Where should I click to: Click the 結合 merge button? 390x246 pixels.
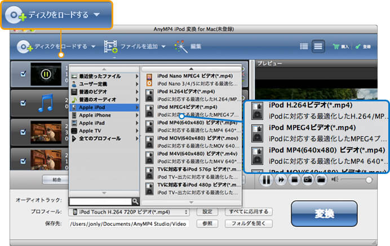click(x=56, y=180)
